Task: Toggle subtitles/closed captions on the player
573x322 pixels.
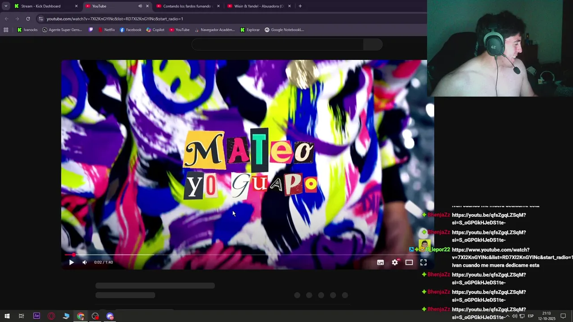Action: click(x=381, y=263)
